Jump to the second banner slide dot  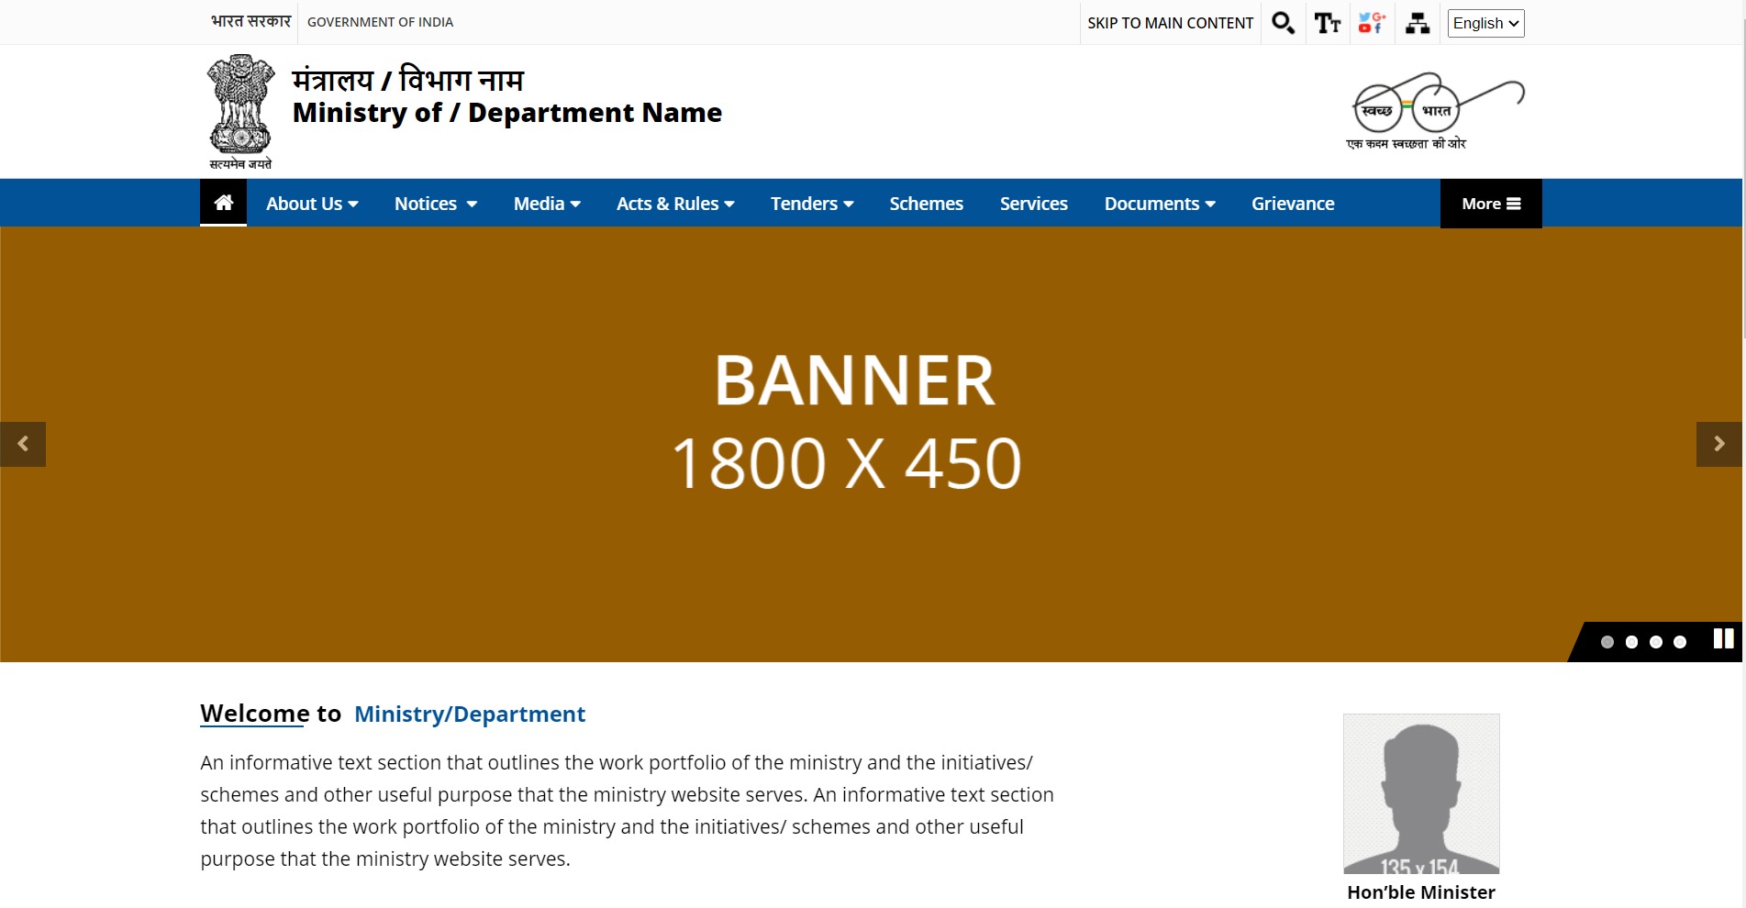point(1631,642)
